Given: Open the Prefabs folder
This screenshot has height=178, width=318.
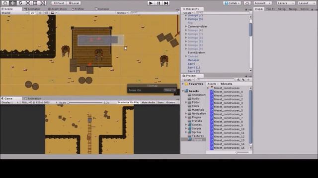Looking at the screenshot, I should click(x=197, y=121).
